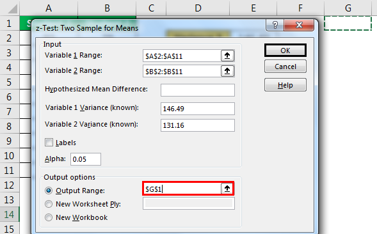Enable the Labels checkbox
This screenshot has width=377, height=234.
click(49, 142)
